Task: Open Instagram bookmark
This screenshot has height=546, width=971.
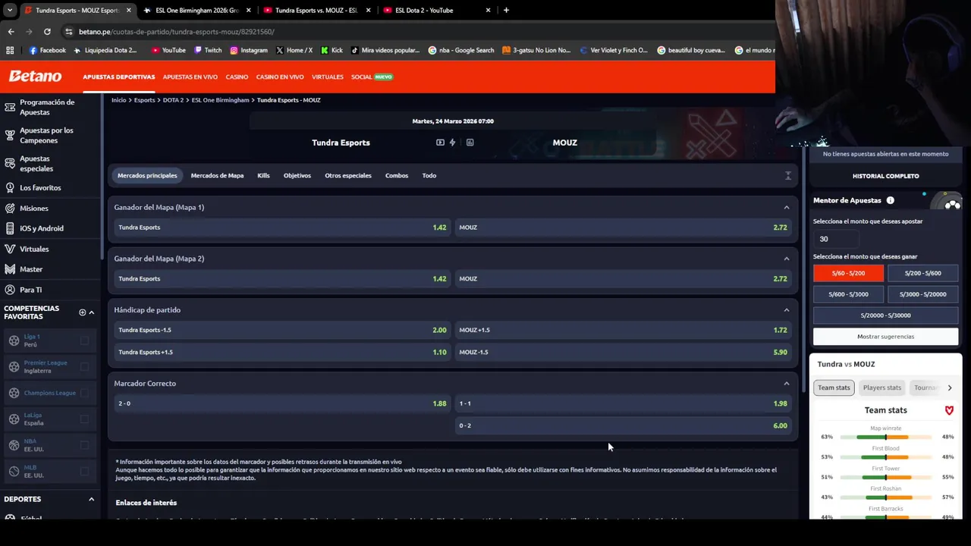Action: 249,50
